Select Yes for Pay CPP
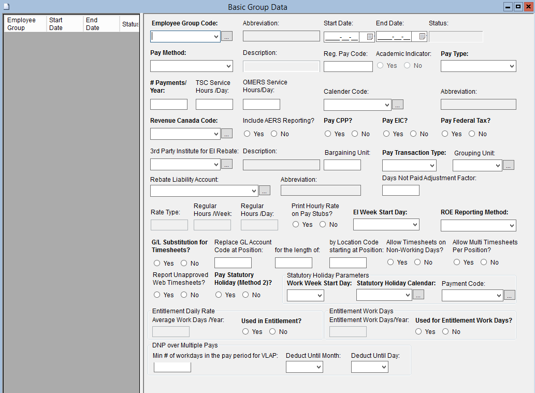535x393 pixels. click(328, 134)
